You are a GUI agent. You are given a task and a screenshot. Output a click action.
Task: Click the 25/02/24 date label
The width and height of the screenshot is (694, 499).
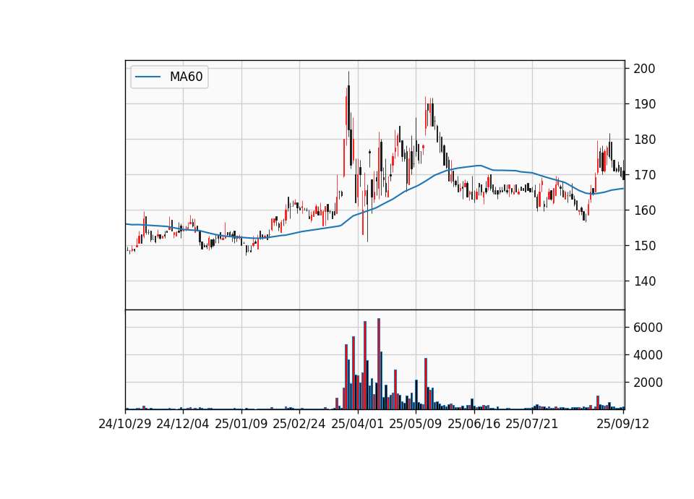pyautogui.click(x=299, y=424)
